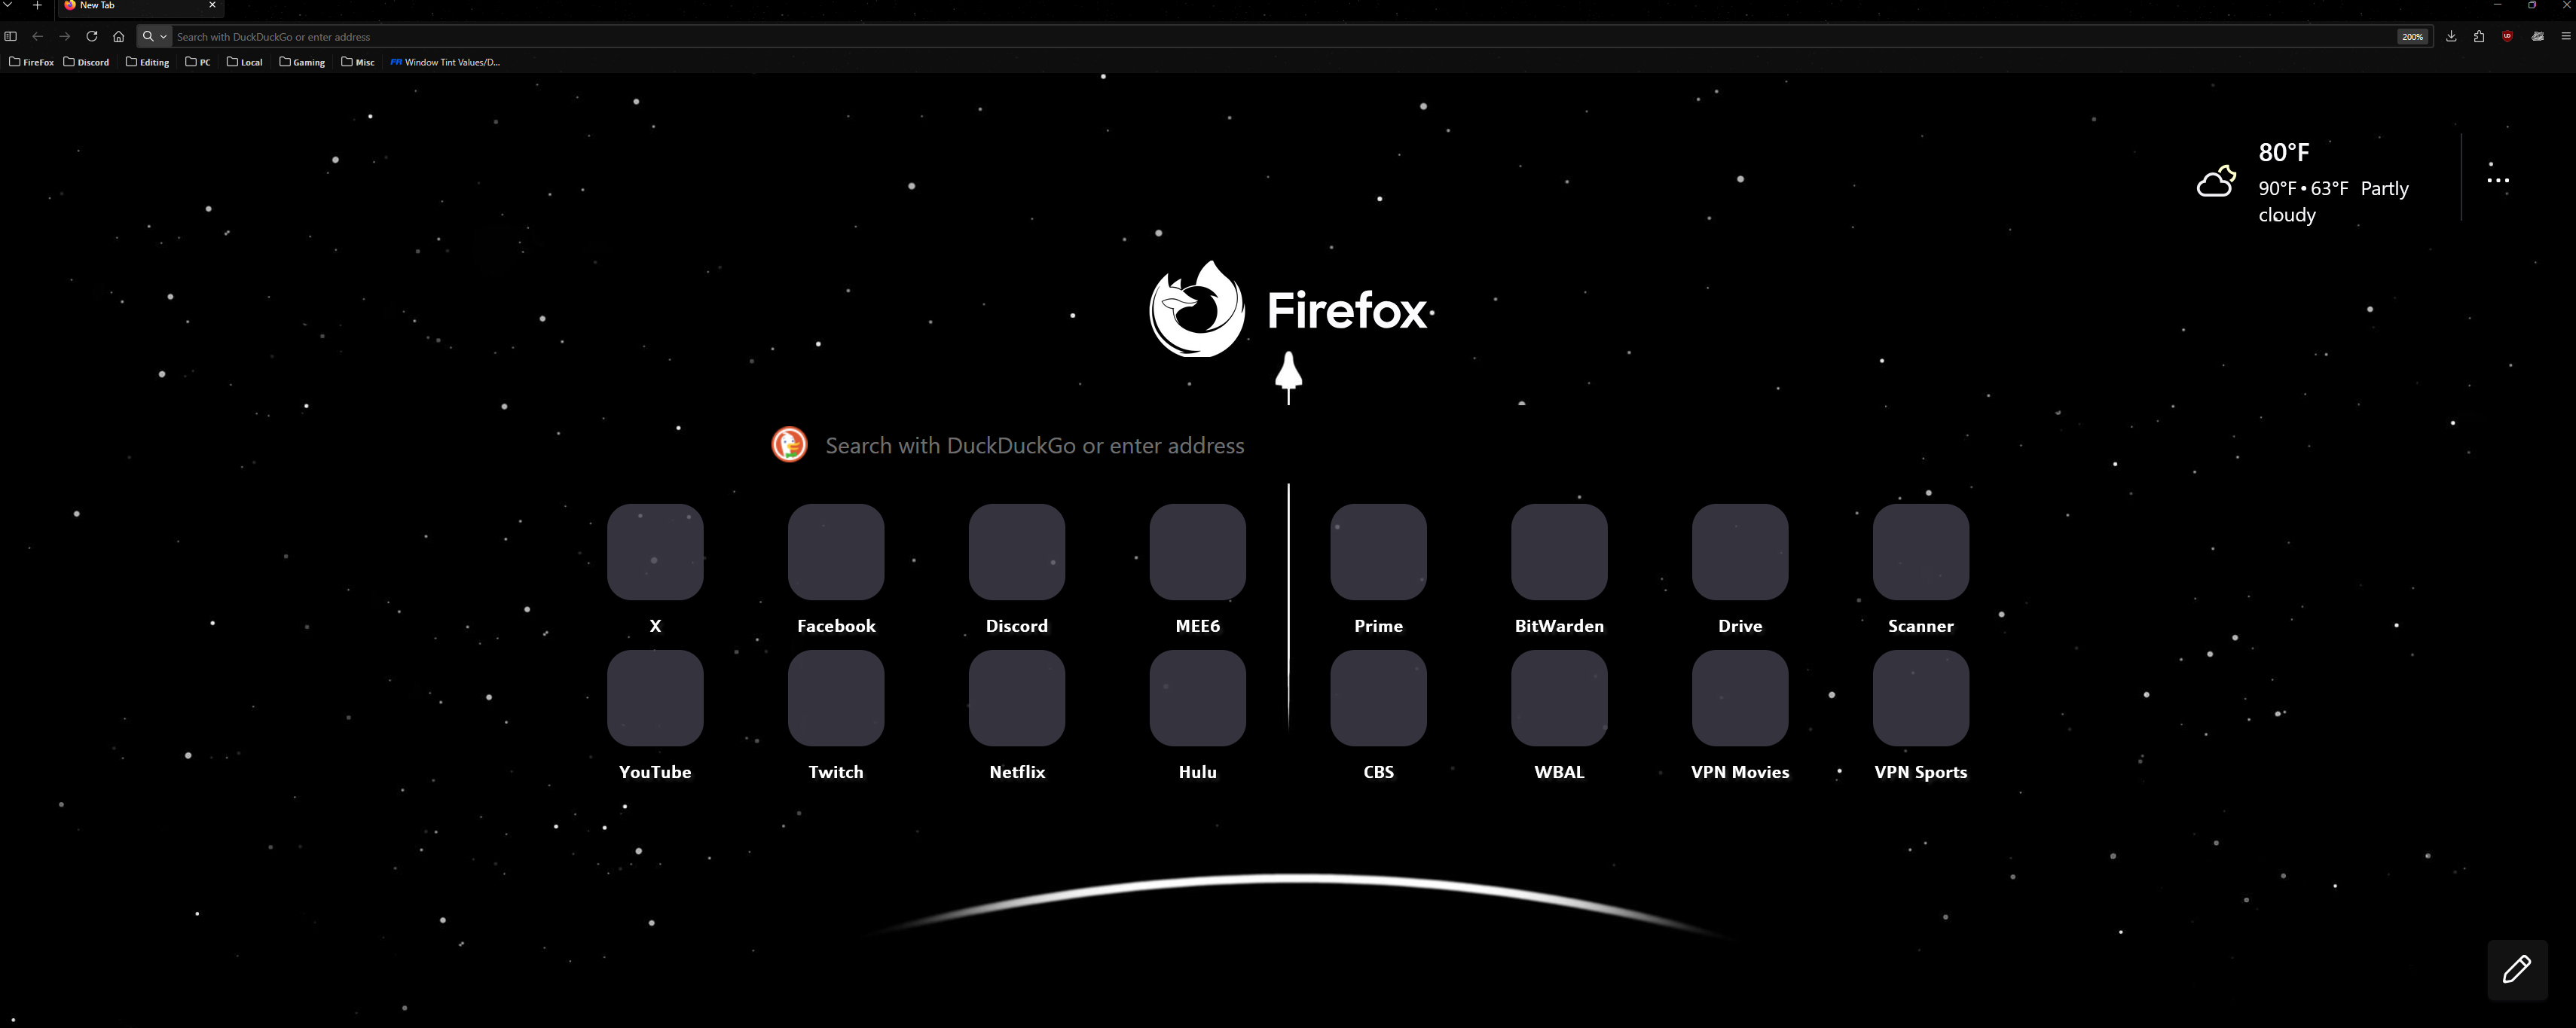Open the Firefox hamburger application menu
The width and height of the screenshot is (2576, 1028).
point(2565,37)
